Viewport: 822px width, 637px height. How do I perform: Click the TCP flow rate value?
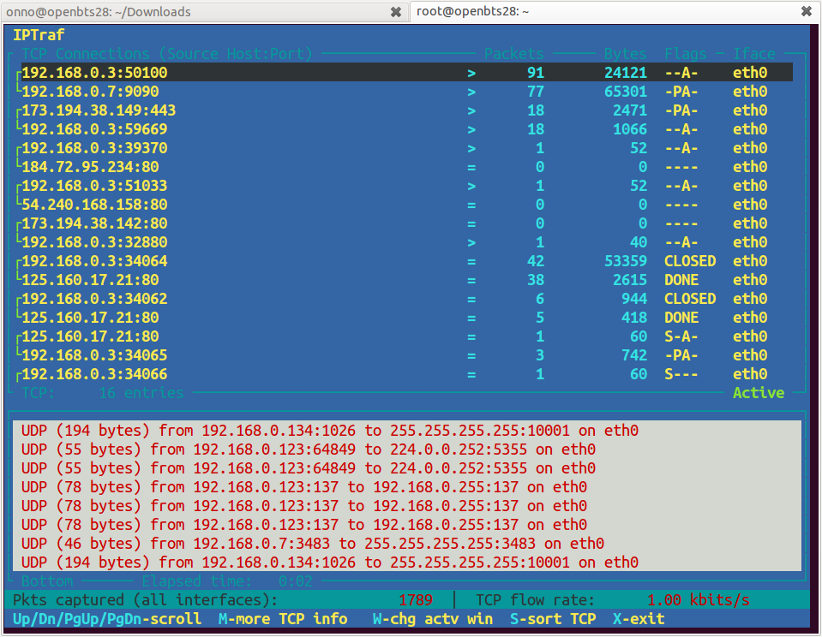[698, 600]
